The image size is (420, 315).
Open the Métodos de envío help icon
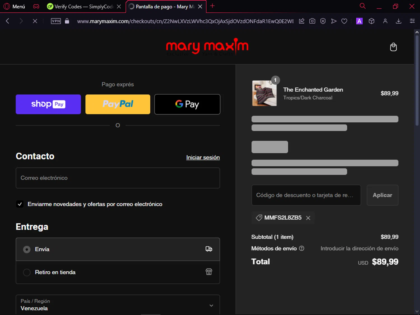point(302,248)
